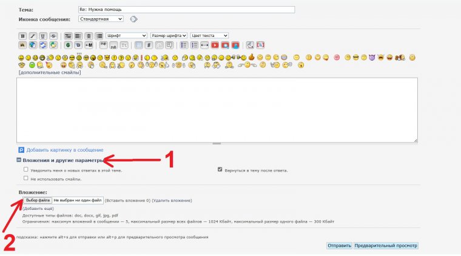
Task: Apply strikethrough formatting
Action: [x=53, y=36]
